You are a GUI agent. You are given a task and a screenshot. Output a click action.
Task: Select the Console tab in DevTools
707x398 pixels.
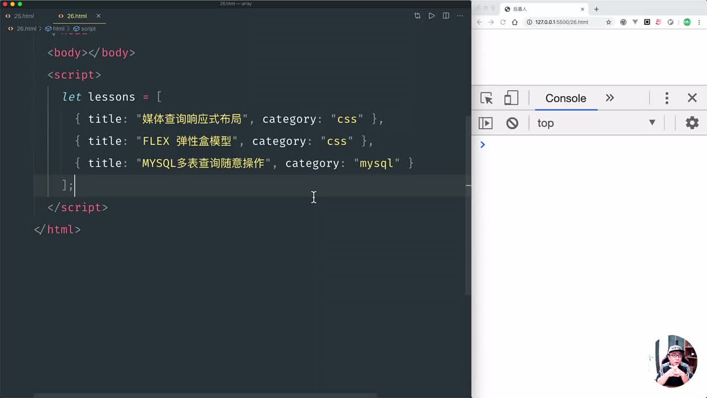[x=566, y=98]
